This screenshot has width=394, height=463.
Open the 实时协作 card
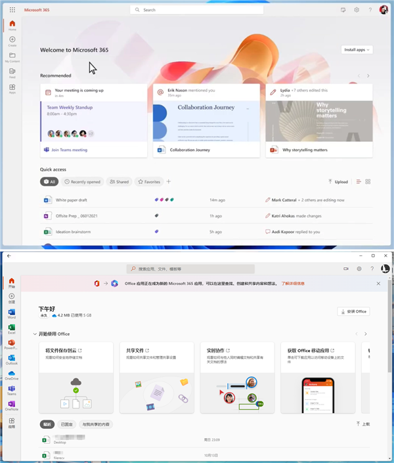[238, 378]
